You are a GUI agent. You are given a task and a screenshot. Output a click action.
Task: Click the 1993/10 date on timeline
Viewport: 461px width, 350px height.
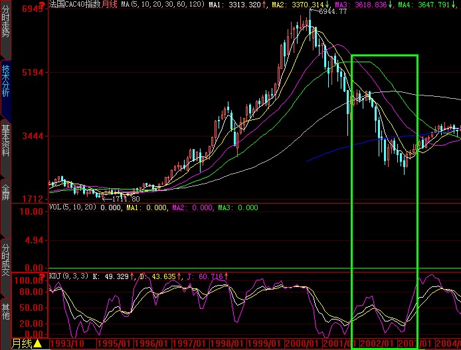67,344
